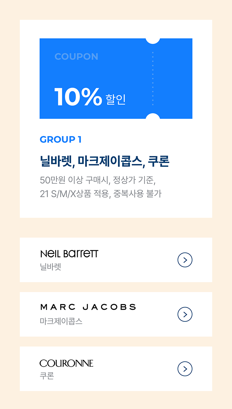232x409 pixels.
Task: Tap the tear-off stub of the blue coupon
Action: coord(173,79)
